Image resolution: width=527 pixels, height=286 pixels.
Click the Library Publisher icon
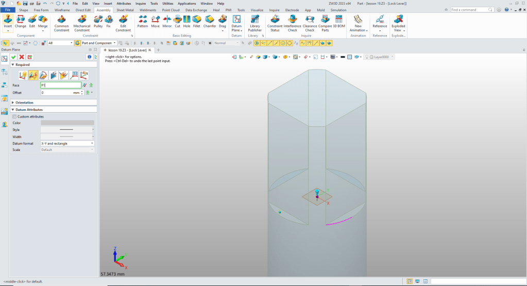pos(254,23)
